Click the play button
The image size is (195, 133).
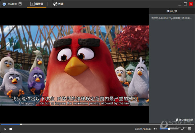(x=5, y=129)
